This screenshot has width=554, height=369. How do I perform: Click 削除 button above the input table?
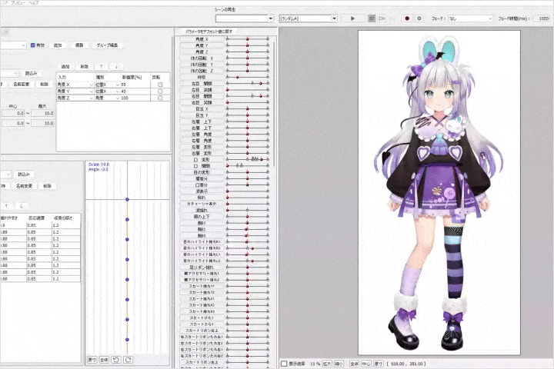pos(85,66)
